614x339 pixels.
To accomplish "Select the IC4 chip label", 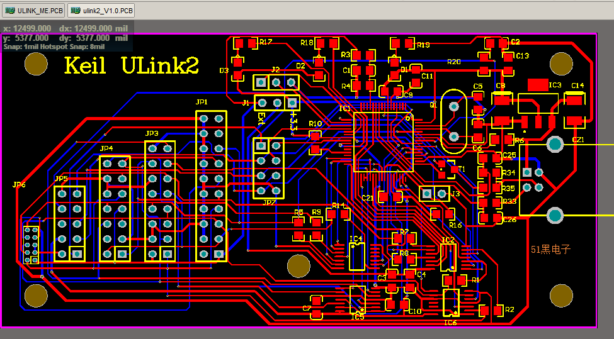I will pos(356,239).
